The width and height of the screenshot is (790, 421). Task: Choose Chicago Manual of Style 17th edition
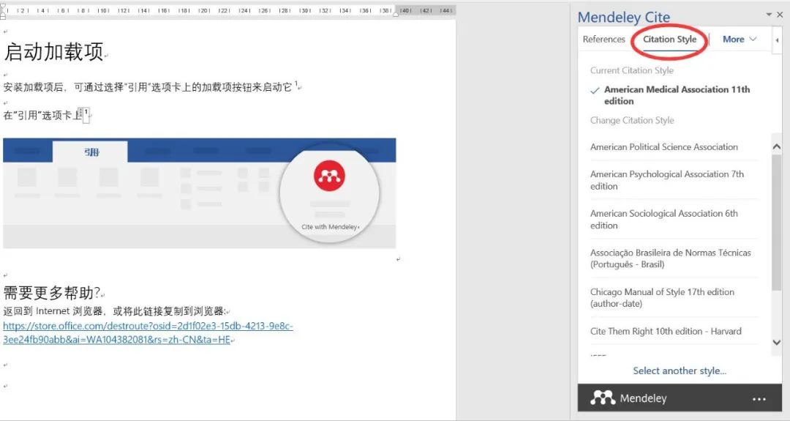[x=662, y=297]
